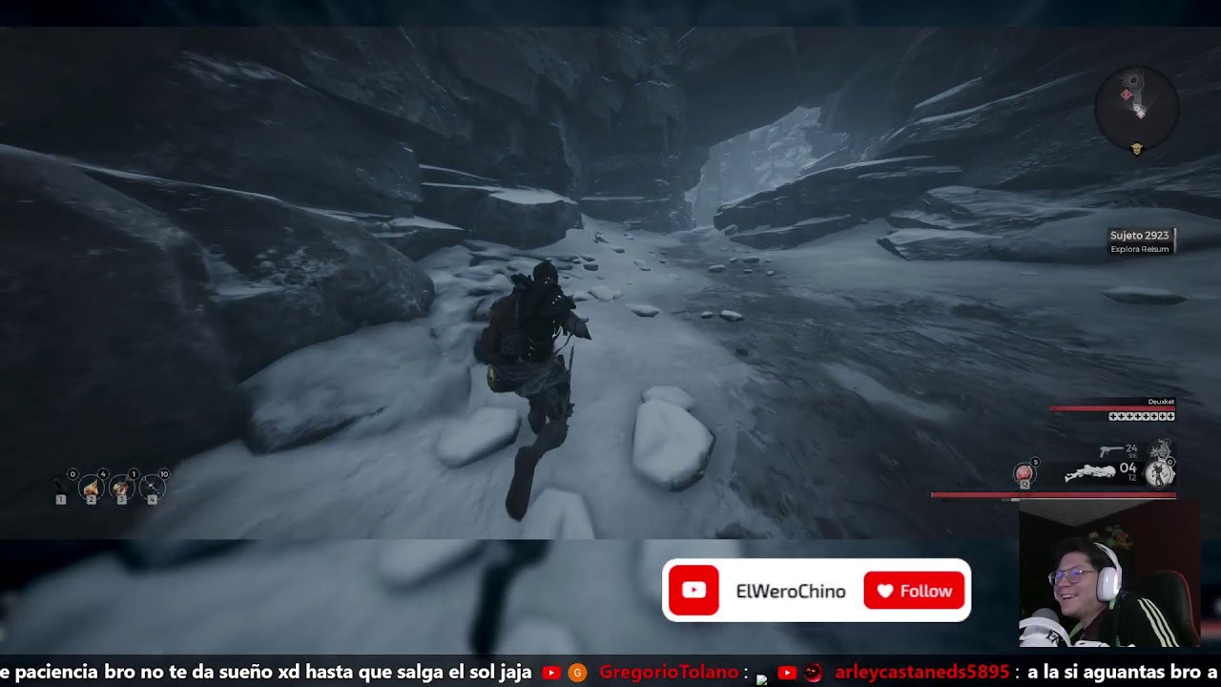This screenshot has width=1221, height=687.
Task: Click the YouTube logo in follow banner
Action: [693, 591]
